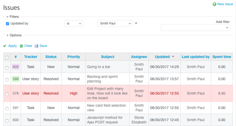Image resolution: width=236 pixels, height=126 pixels.
Task: Check the box for issue 588
Action: 7,80
